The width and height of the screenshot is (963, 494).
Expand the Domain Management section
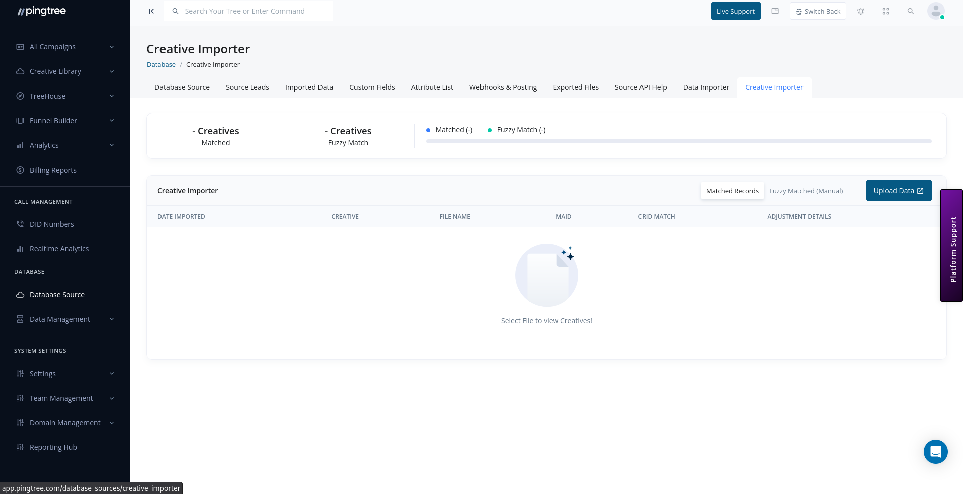[x=111, y=422]
